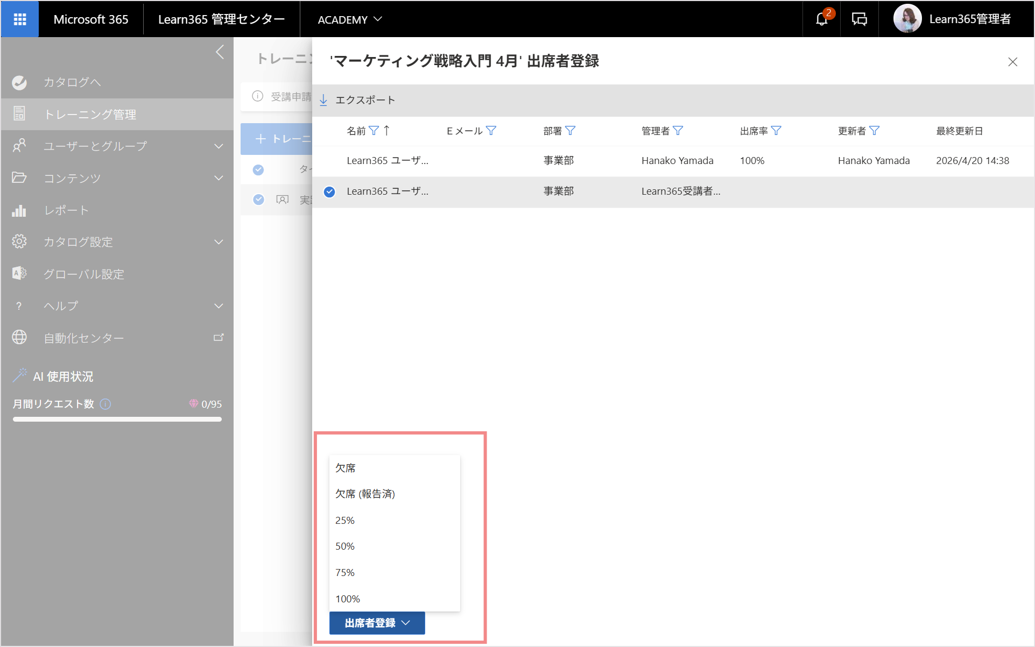Click the export download arrow icon
Image resolution: width=1035 pixels, height=647 pixels.
tap(323, 100)
